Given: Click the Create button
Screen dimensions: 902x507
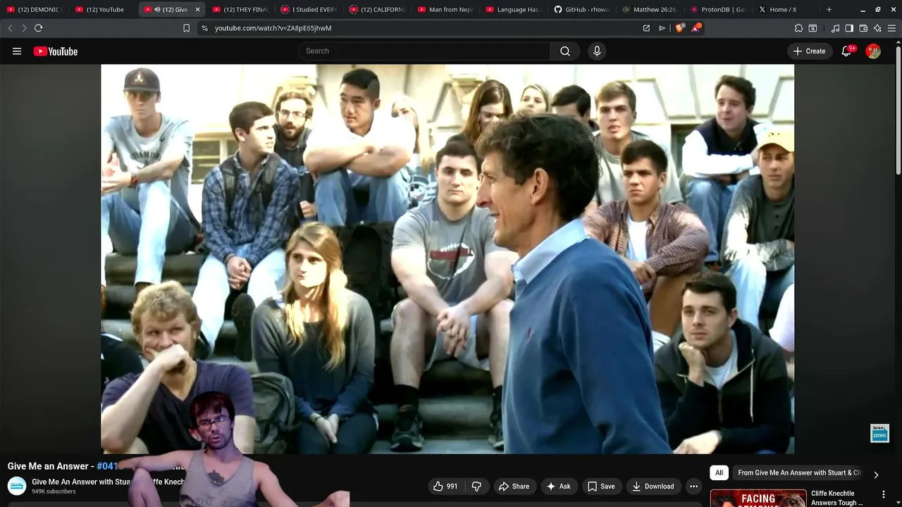Looking at the screenshot, I should (809, 51).
